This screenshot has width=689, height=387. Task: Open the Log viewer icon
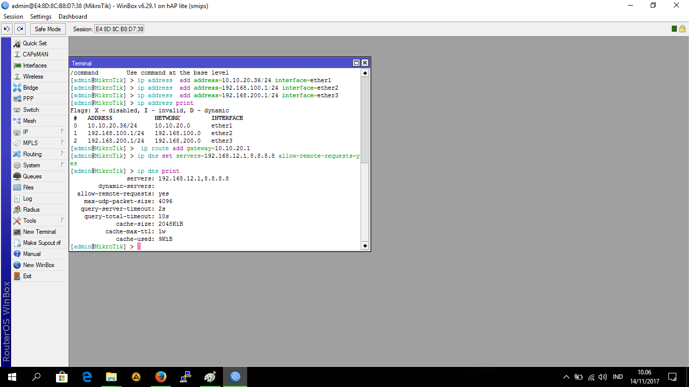(17, 199)
